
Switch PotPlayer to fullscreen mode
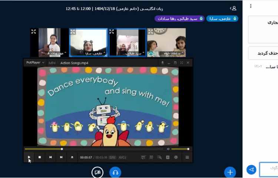tap(181, 63)
